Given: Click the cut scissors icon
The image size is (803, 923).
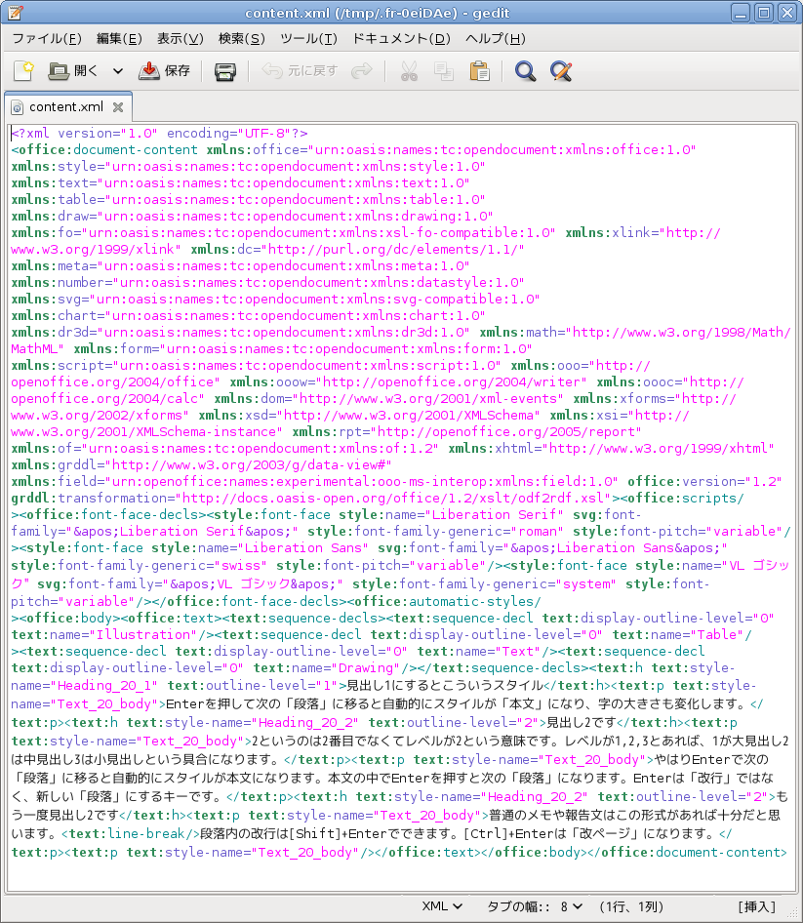Looking at the screenshot, I should [x=409, y=71].
